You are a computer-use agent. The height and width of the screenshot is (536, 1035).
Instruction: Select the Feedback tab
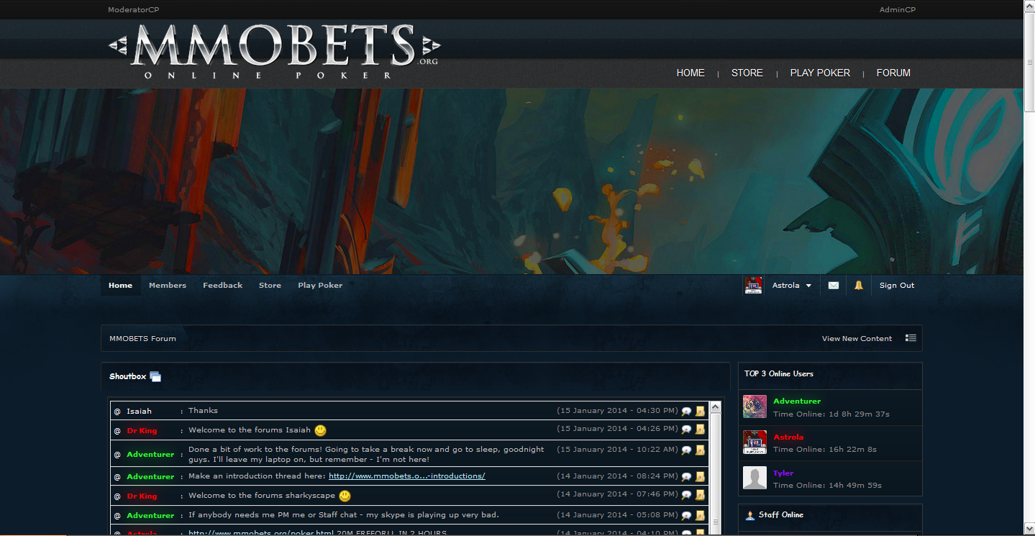[x=223, y=286]
